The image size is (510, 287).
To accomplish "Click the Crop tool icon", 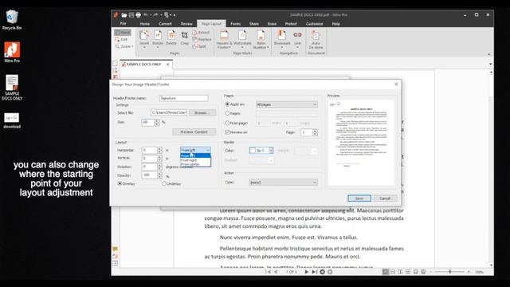I will click(184, 37).
